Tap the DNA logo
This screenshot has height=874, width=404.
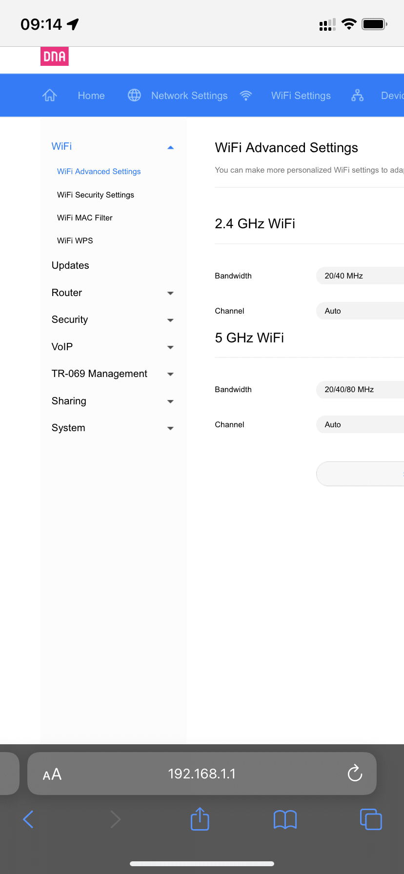(54, 57)
